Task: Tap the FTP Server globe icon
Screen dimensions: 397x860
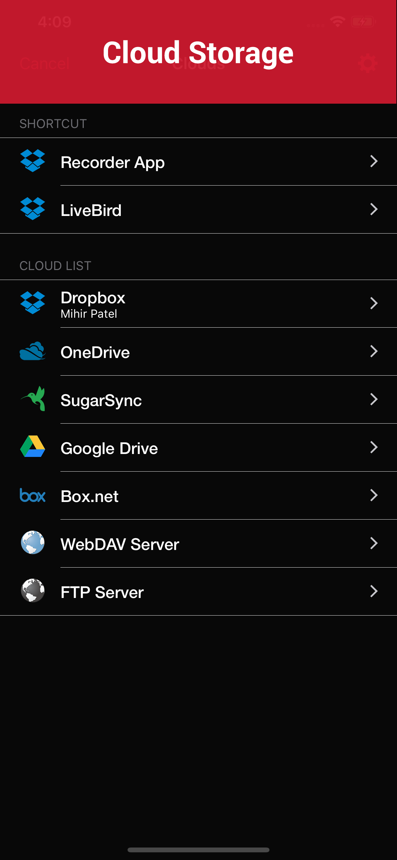Action: pyautogui.click(x=33, y=591)
